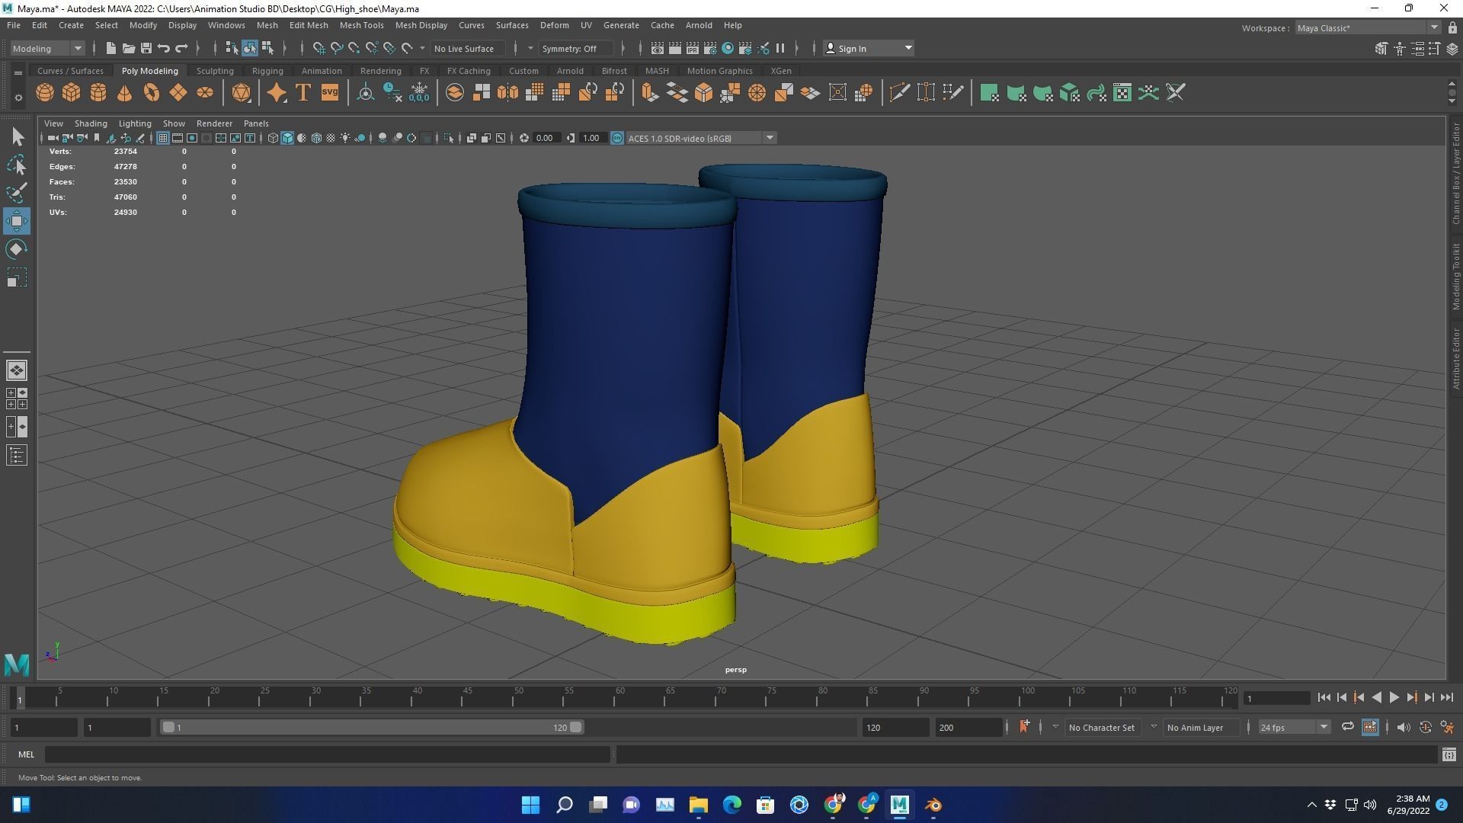Open ACES view transform dropdown arrow

tap(770, 138)
